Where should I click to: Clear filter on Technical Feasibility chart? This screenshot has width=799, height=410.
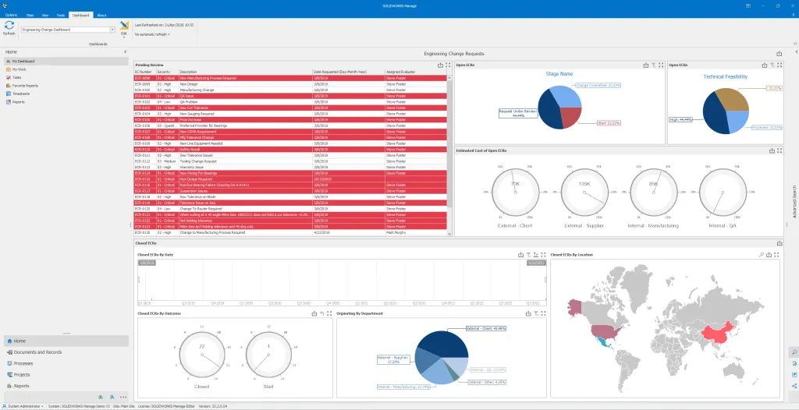[x=772, y=65]
